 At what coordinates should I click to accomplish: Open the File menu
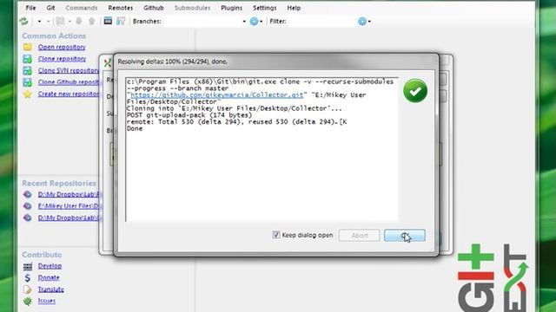(31, 8)
